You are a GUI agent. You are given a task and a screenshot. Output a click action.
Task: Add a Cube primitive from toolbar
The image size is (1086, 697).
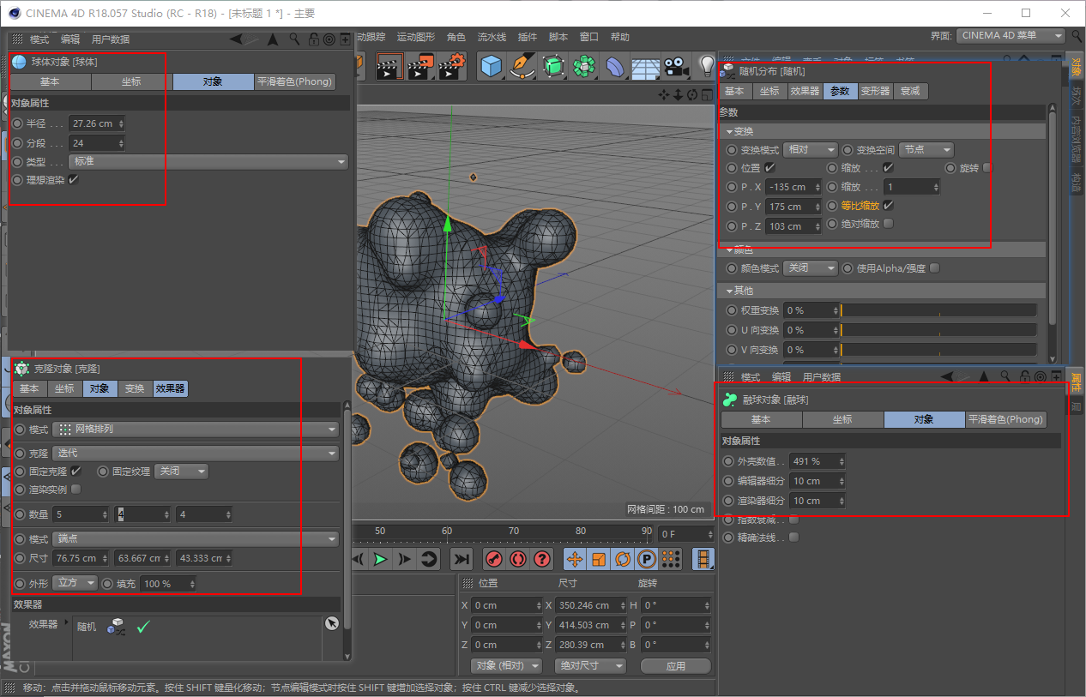click(x=492, y=66)
